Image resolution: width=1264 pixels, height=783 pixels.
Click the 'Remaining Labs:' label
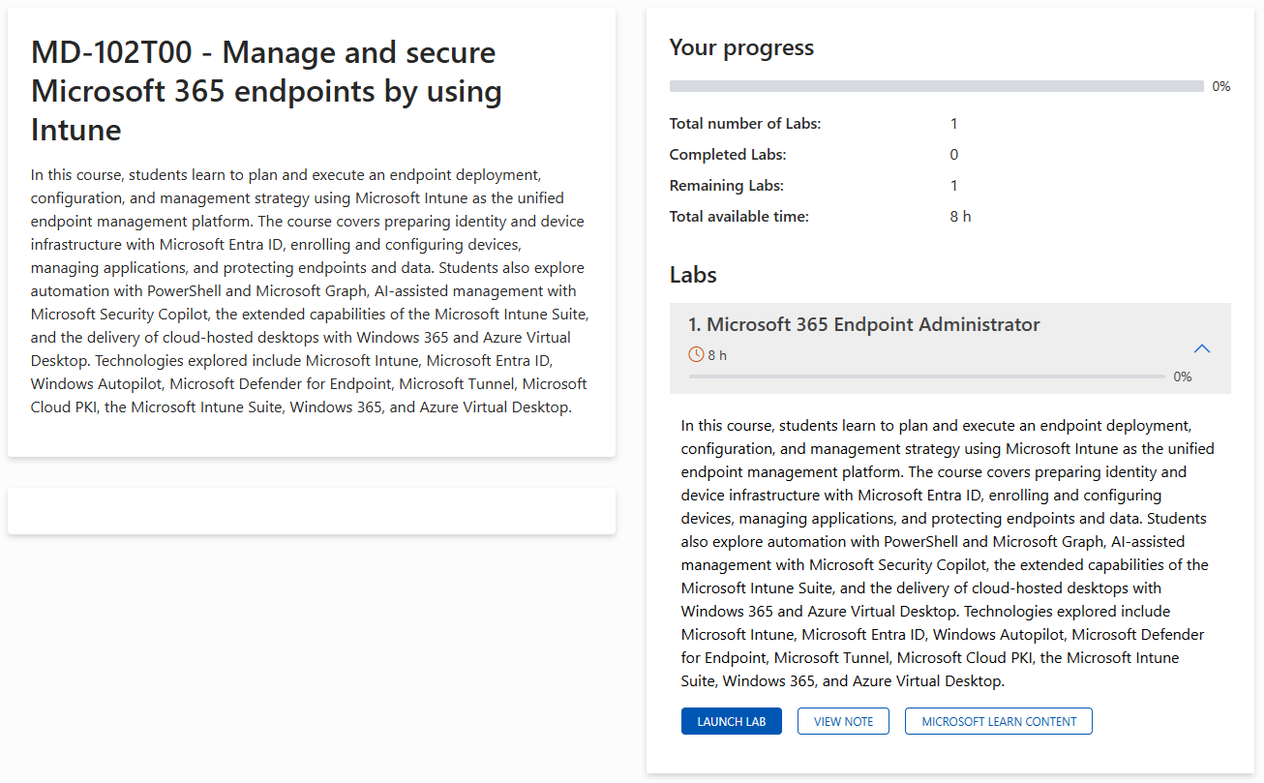coord(727,186)
